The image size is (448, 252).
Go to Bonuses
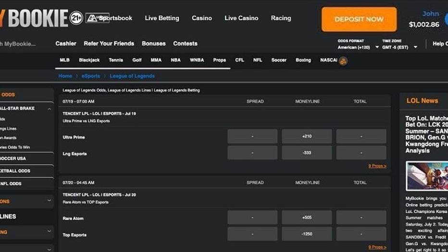tap(154, 43)
